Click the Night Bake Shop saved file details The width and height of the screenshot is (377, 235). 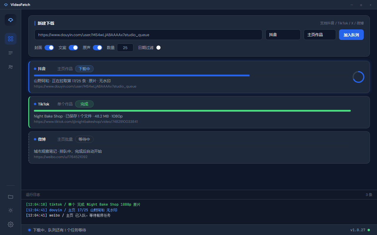coord(78,116)
